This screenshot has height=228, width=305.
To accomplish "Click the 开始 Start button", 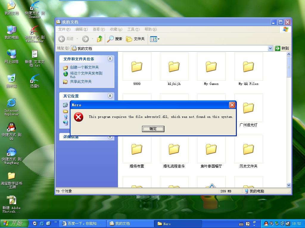I will click(x=14, y=223).
